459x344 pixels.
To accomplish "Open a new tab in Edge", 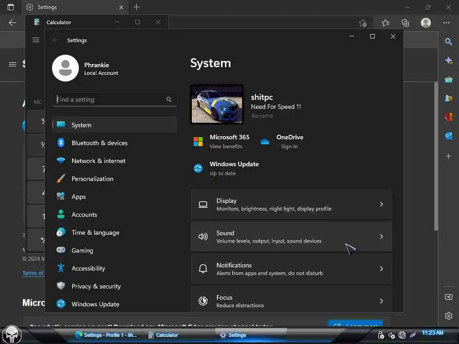I will coord(136,7).
